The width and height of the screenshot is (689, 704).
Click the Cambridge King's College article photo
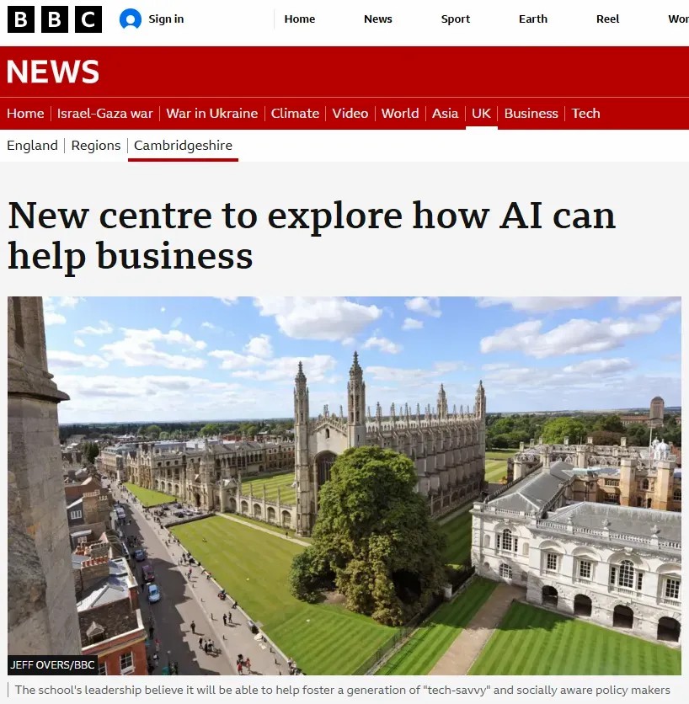tap(344, 486)
